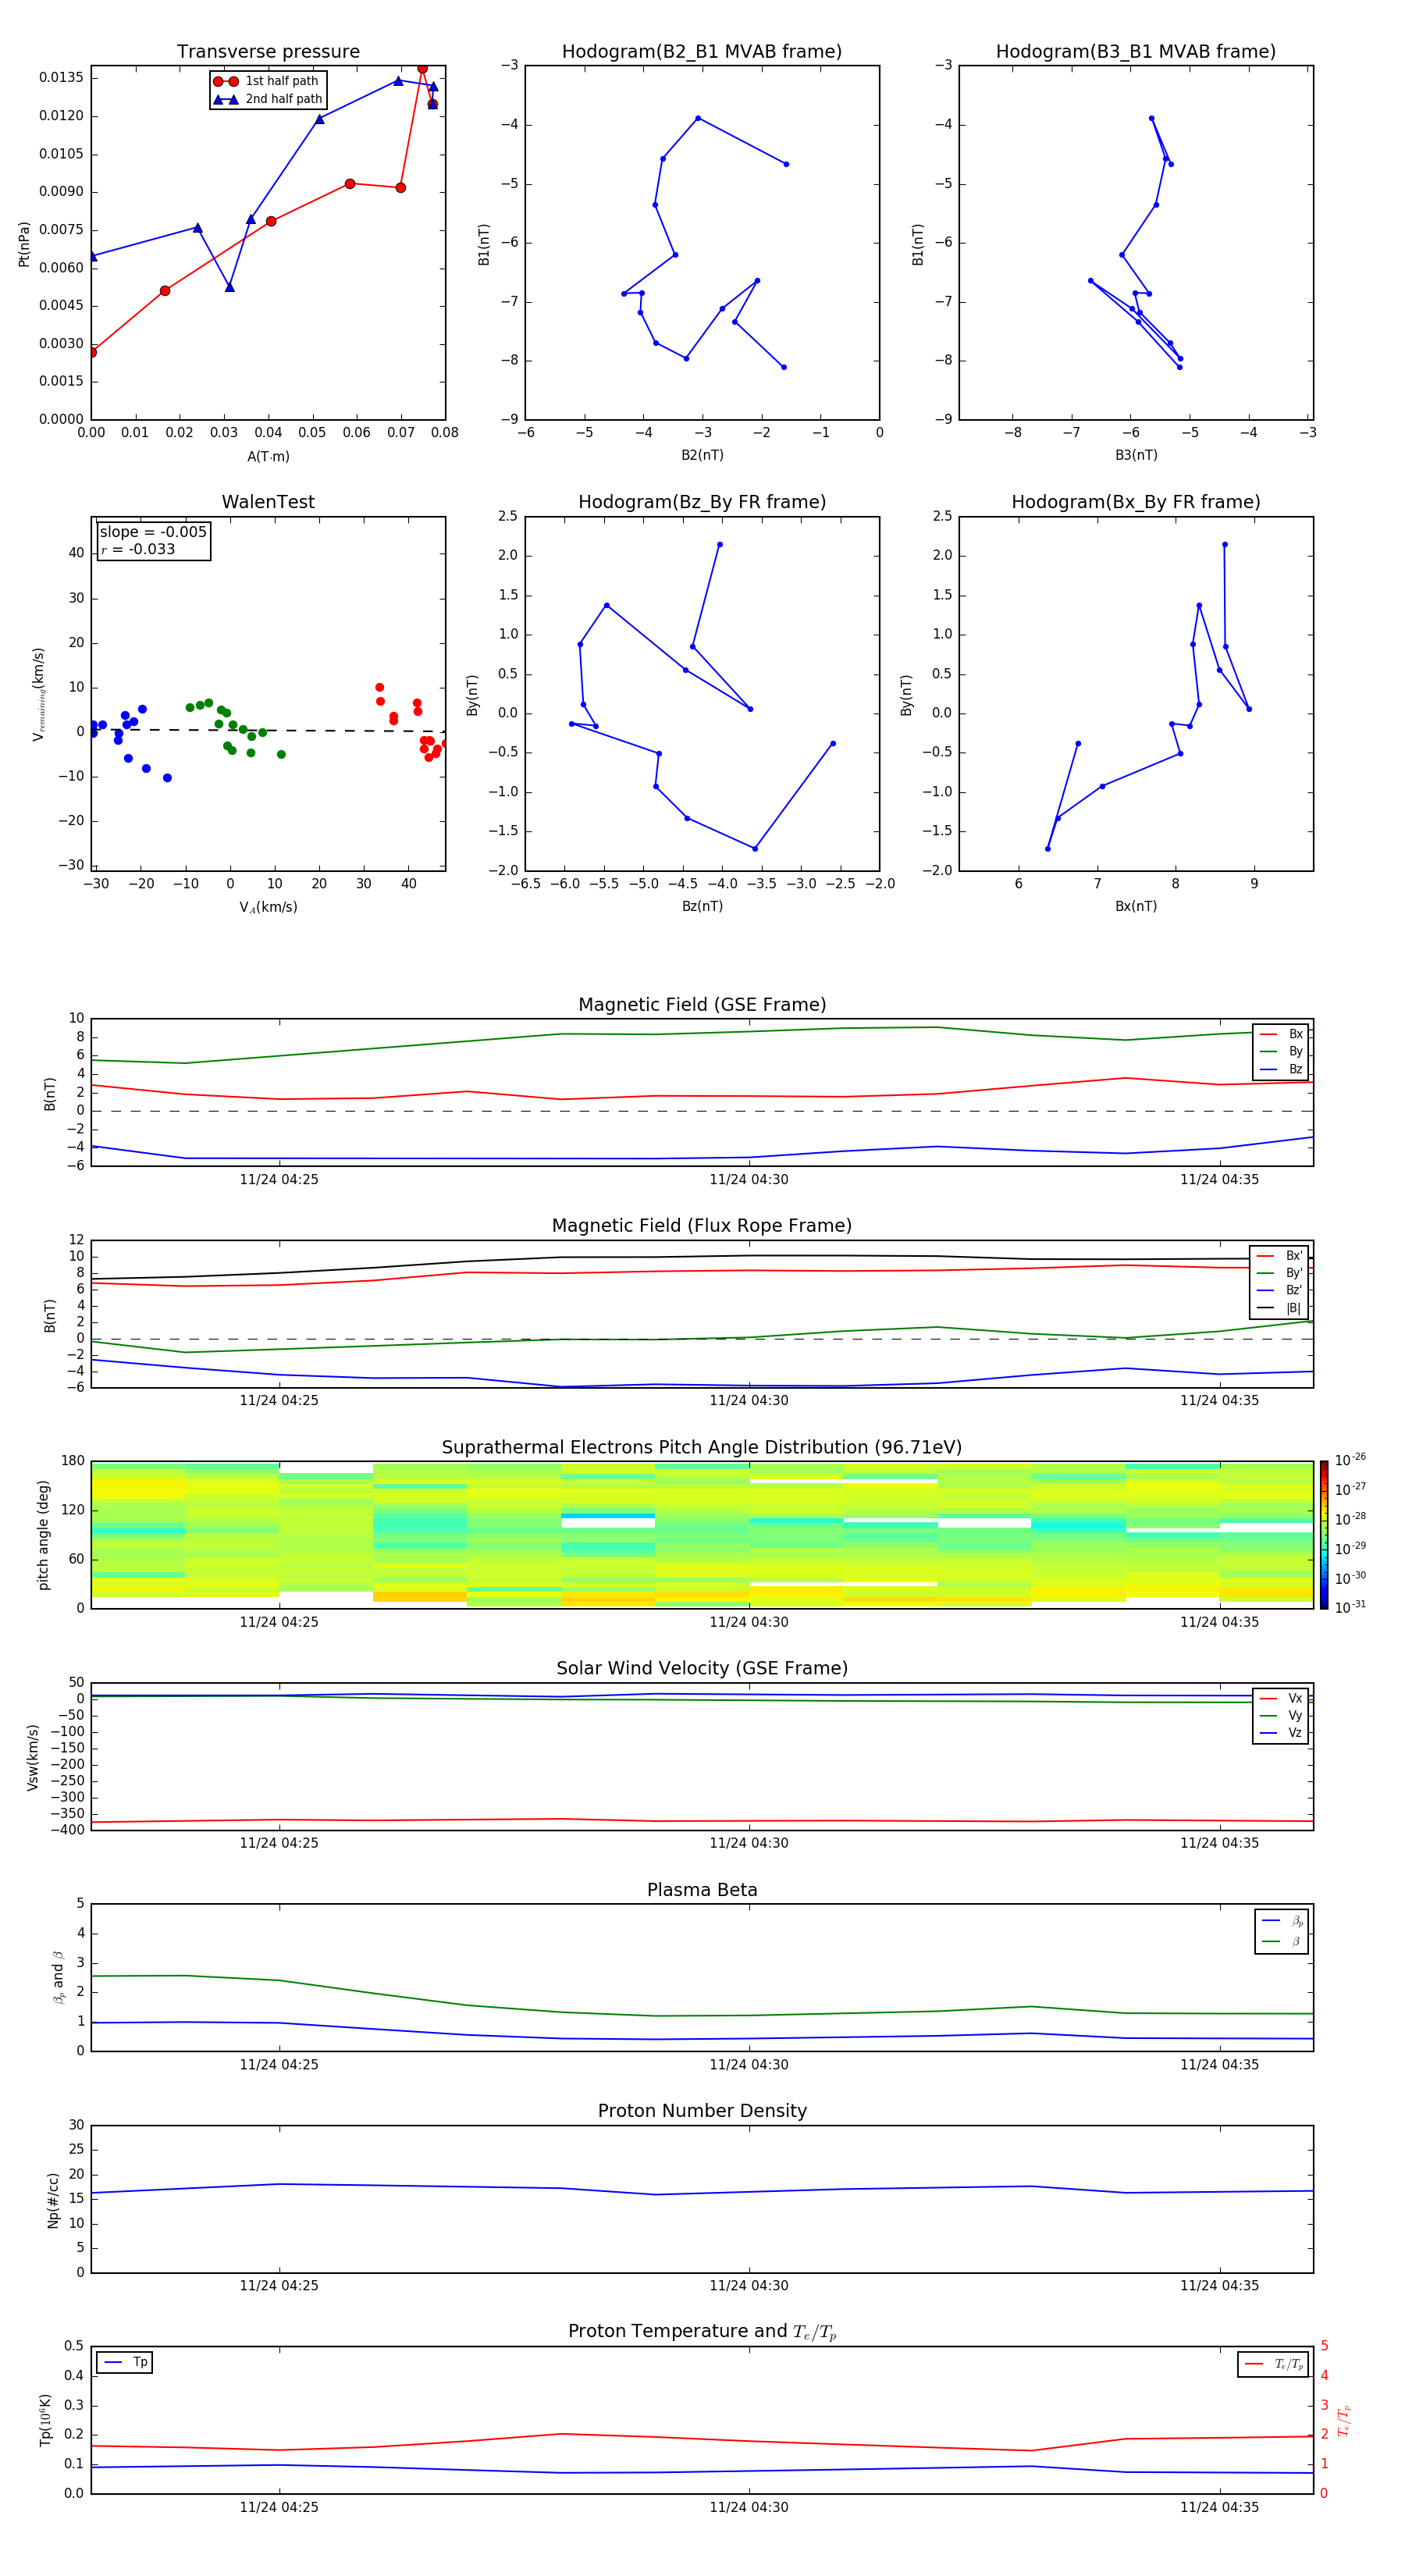Click the "Plasma Beta" plot title
Screen dimensions: 1405x2576
702,1890
